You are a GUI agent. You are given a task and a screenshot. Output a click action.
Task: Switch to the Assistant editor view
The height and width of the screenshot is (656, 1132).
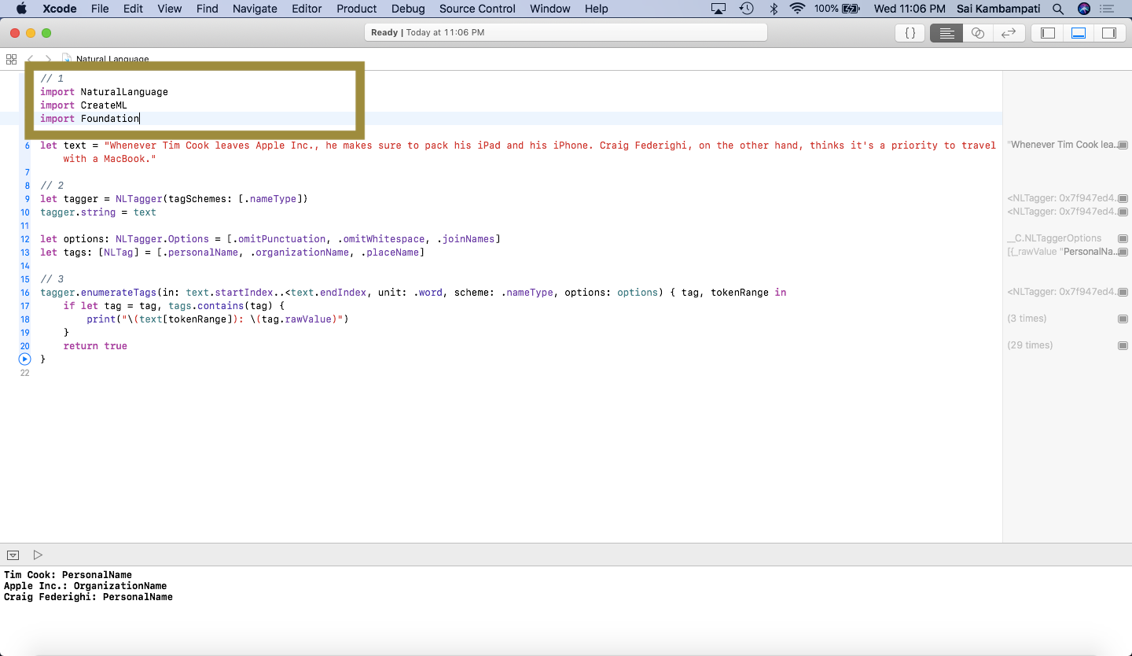[x=977, y=33]
